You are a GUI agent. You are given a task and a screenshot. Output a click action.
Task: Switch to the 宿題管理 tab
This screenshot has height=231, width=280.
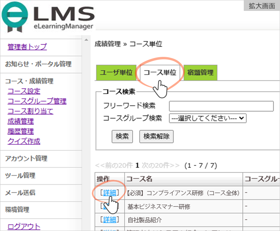[201, 73]
